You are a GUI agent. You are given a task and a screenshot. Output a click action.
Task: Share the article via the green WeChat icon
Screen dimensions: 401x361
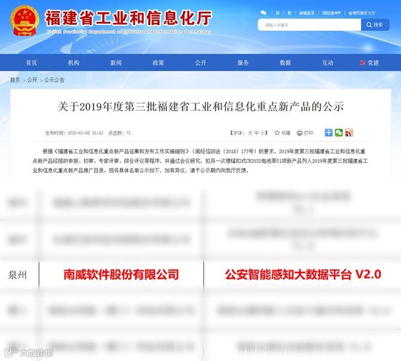coord(338,132)
